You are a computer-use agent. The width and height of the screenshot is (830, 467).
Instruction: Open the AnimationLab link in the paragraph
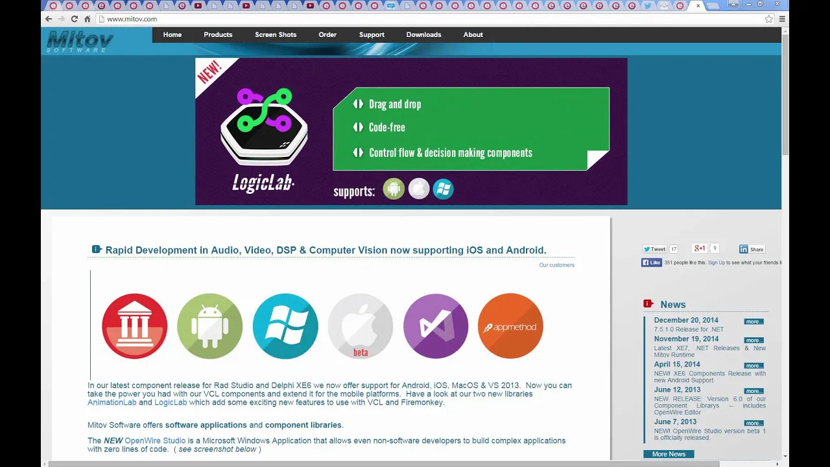point(112,402)
